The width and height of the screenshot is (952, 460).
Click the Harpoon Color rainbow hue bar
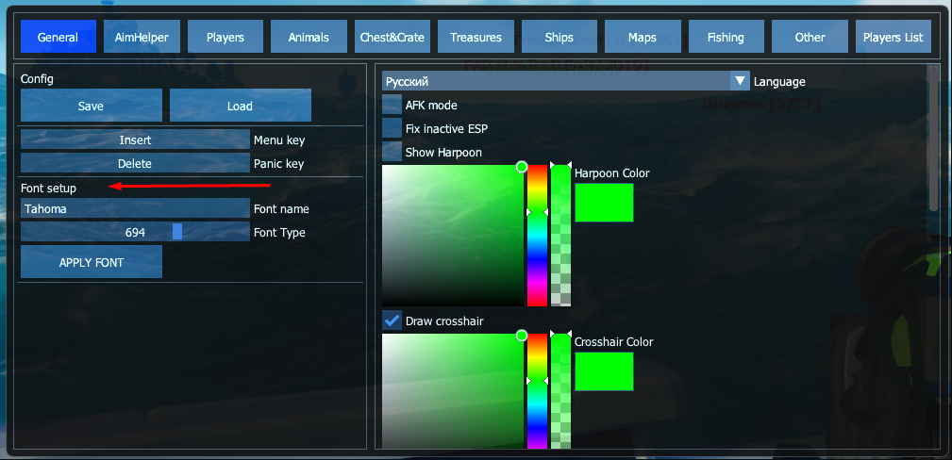[537, 236]
